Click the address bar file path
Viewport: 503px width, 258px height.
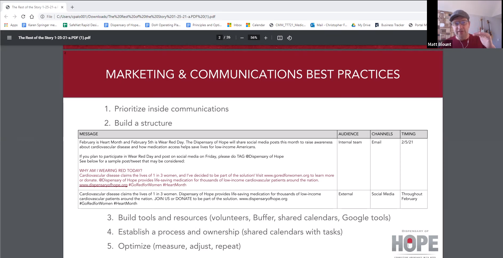pyautogui.click(x=136, y=17)
